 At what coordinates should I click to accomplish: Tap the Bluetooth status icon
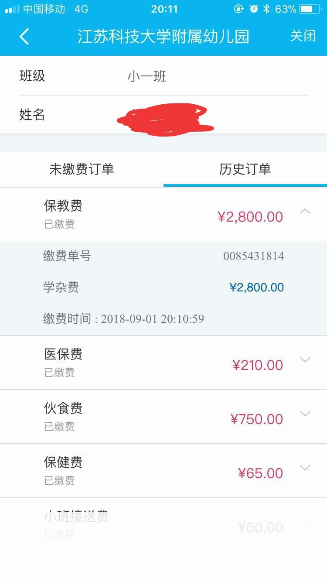266,9
